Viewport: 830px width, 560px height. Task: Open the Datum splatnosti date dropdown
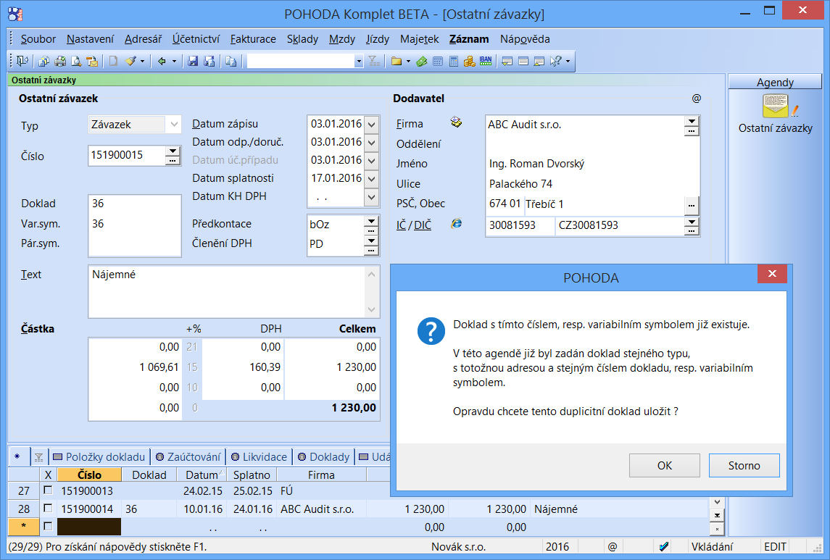[x=372, y=179]
